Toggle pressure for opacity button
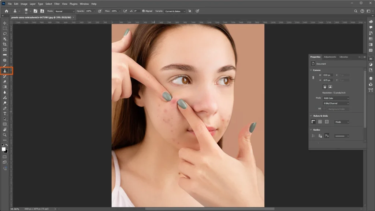The image size is (375, 211). point(100,11)
